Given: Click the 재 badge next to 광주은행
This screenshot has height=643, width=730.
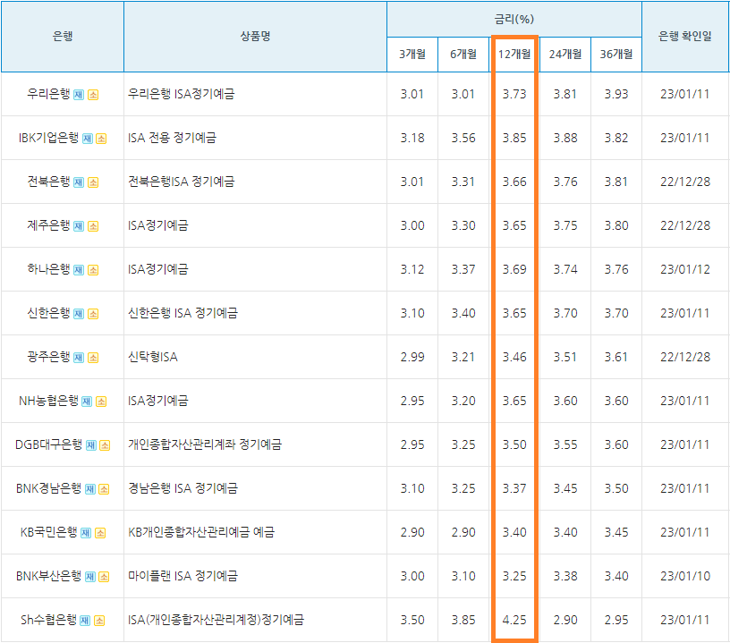Looking at the screenshot, I should pos(79,358).
